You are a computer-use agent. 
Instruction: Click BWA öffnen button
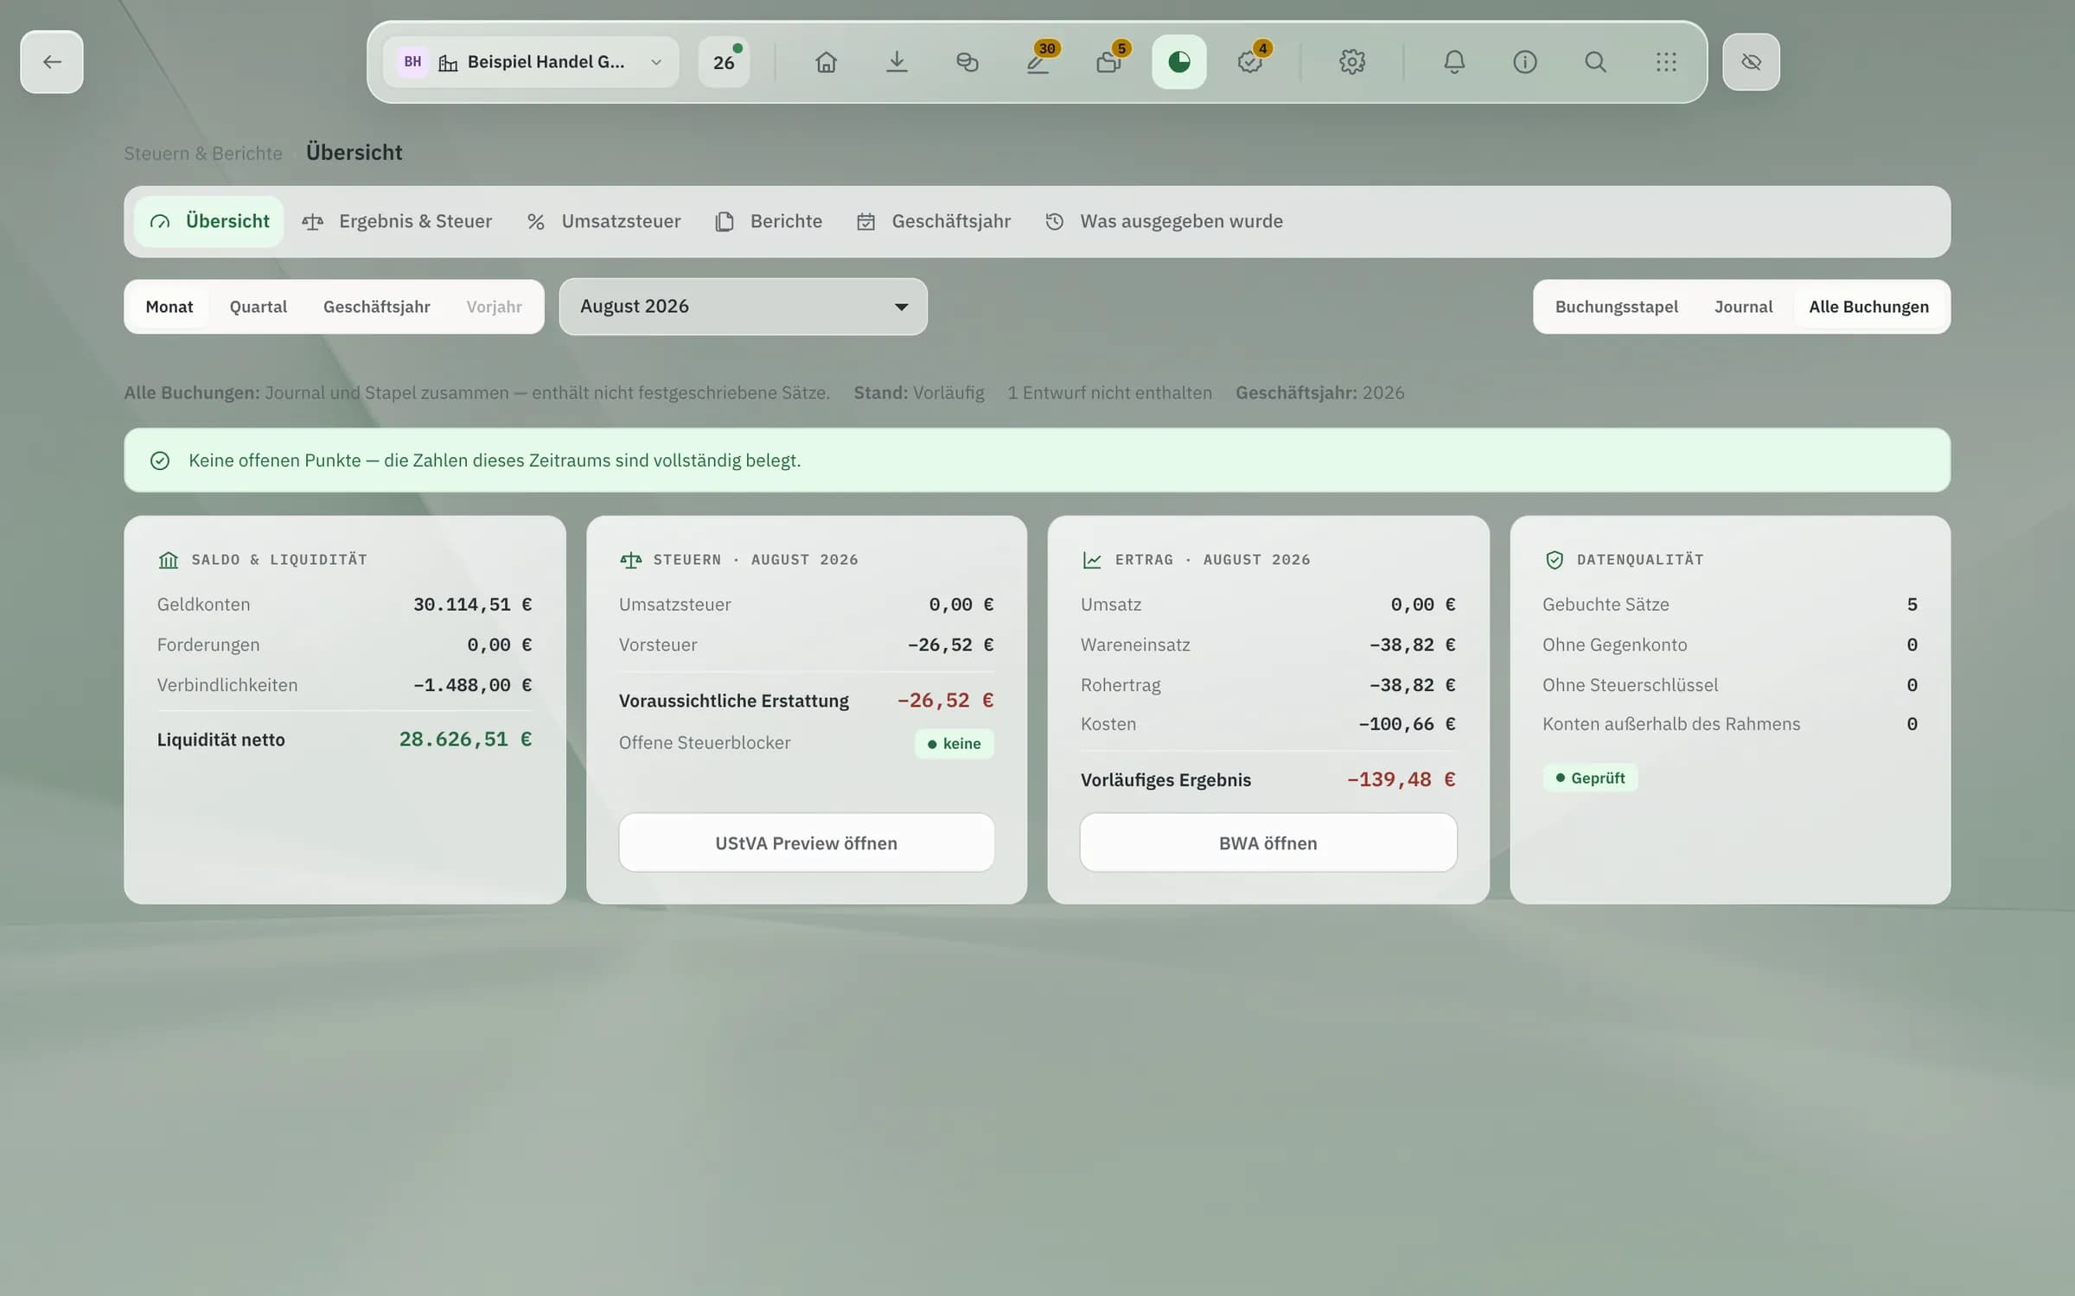click(1268, 842)
